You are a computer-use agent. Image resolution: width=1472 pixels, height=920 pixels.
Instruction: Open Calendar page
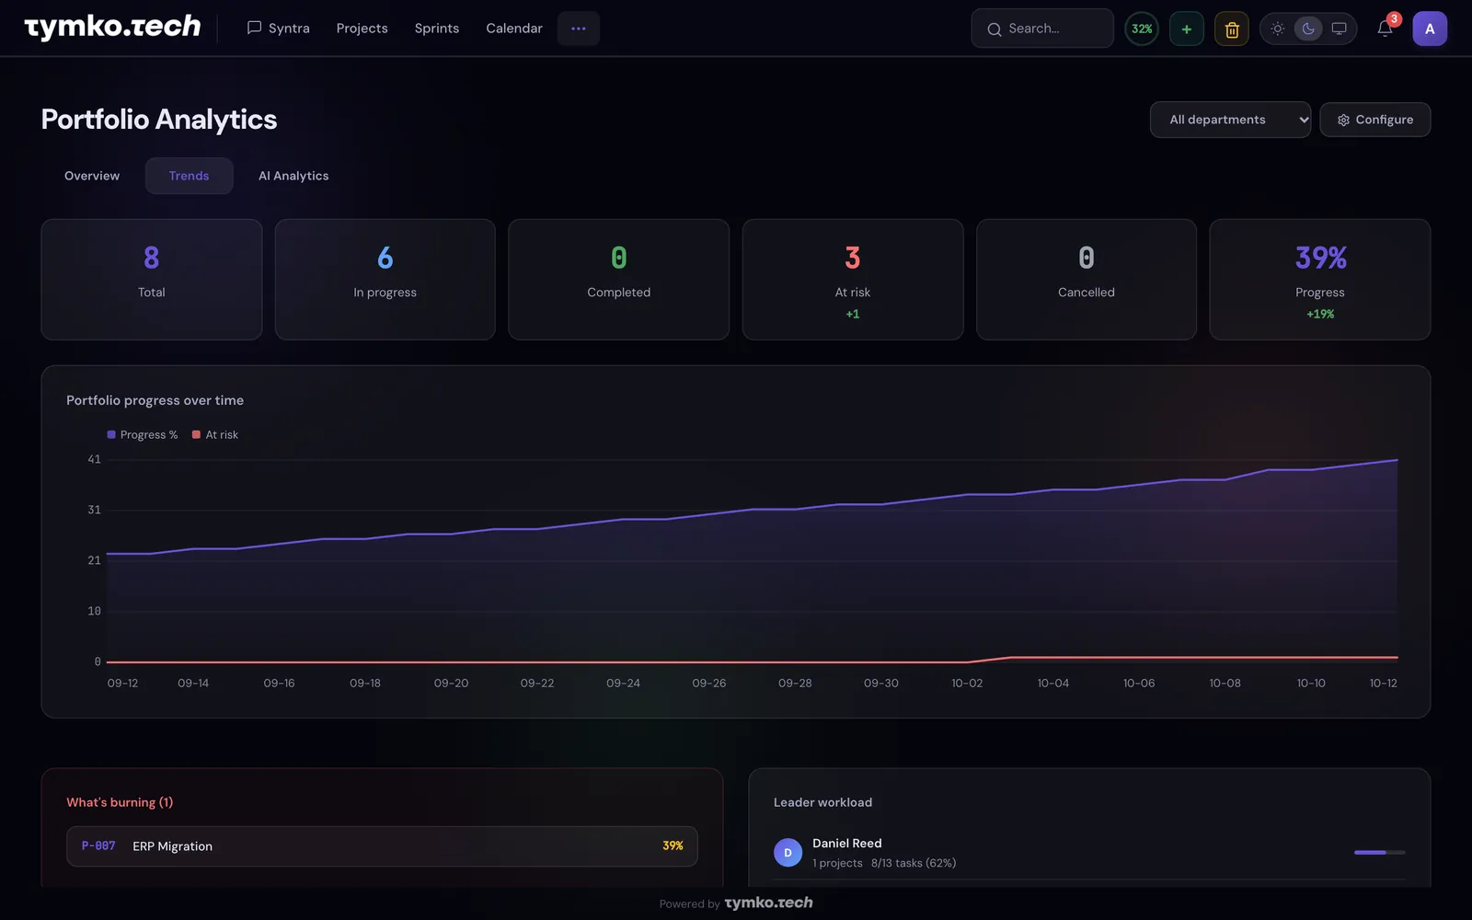pos(513,29)
